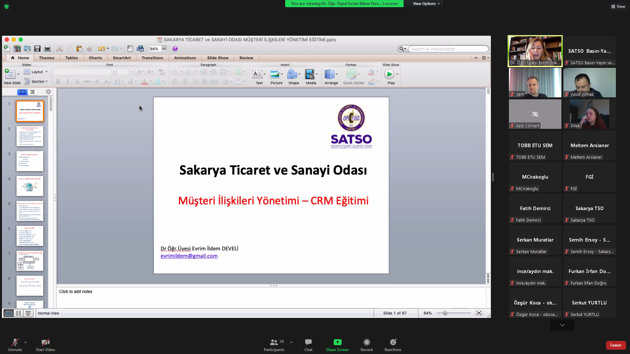Click the Record meeting icon

[367, 342]
